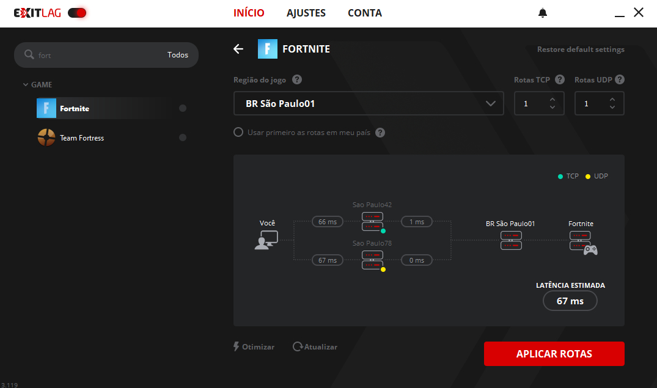Click the back arrow beside Fortnite title

[238, 49]
